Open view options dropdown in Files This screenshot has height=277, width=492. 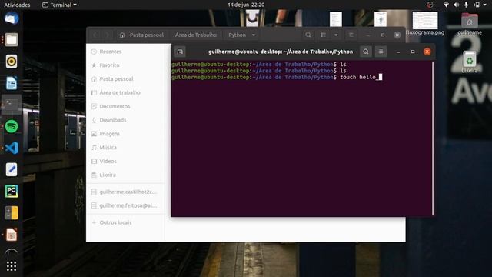pos(336,35)
